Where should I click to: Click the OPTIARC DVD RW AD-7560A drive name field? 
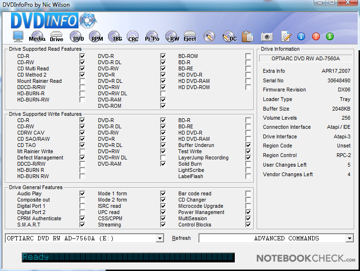click(x=305, y=58)
